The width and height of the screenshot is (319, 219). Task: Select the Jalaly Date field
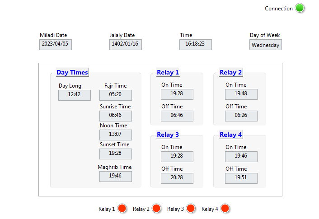point(126,45)
